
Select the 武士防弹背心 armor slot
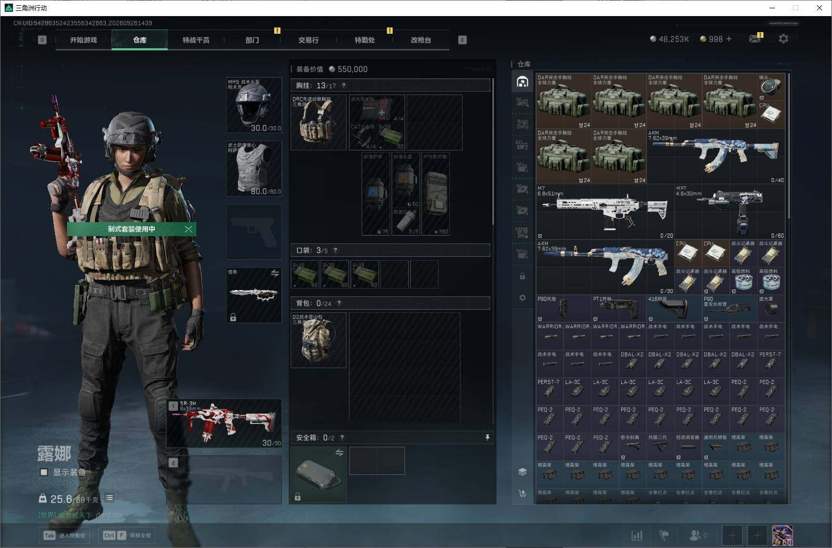coord(254,169)
